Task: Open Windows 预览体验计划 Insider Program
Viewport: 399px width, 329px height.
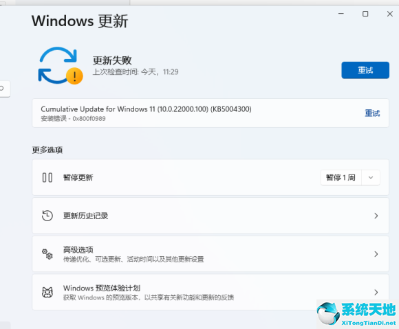Action: point(211,292)
